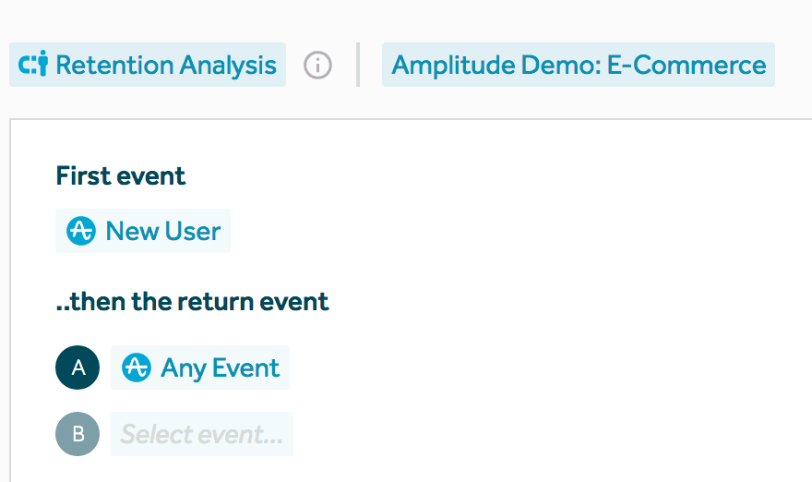Screen dimensions: 812x482
Task: Click the vertical divider next to info icon
Action: (358, 65)
